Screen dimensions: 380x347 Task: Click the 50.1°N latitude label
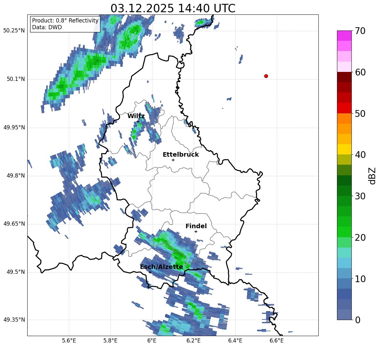coord(16,79)
